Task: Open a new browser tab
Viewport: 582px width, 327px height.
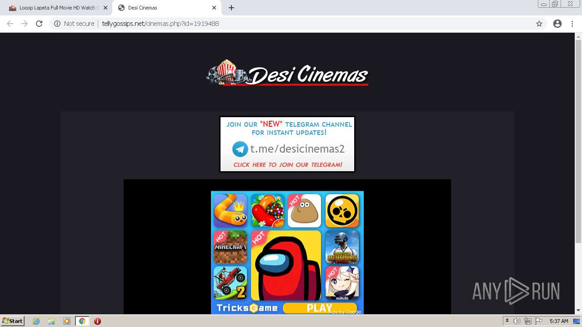Action: (231, 8)
